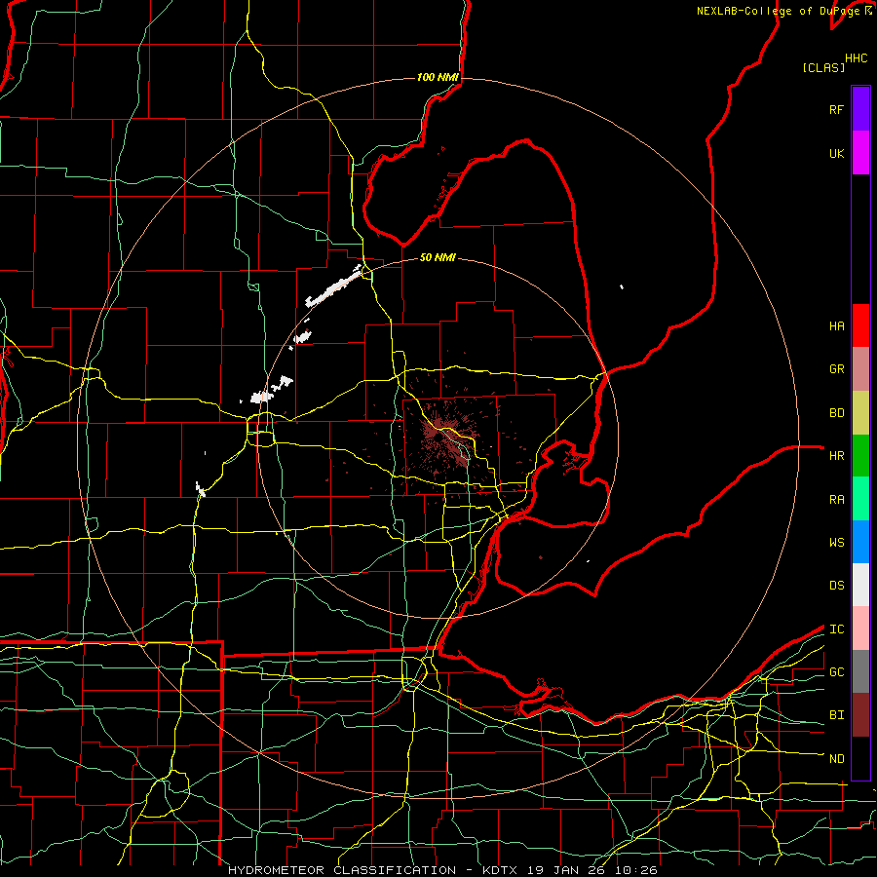The height and width of the screenshot is (877, 877).
Task: Click the 10:26 timestamp text
Action: (x=638, y=870)
